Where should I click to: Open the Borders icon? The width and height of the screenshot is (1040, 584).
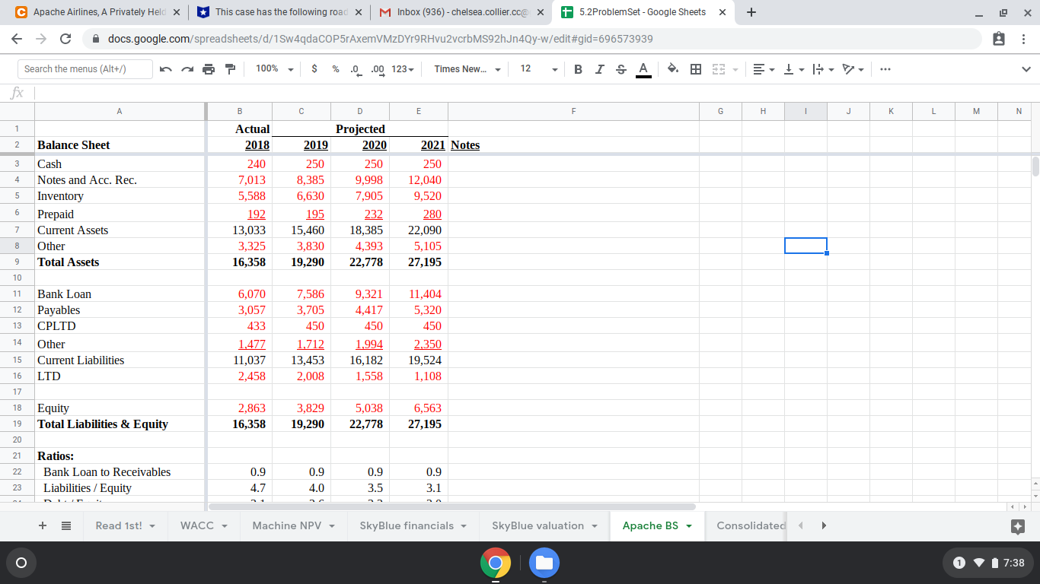click(x=694, y=68)
